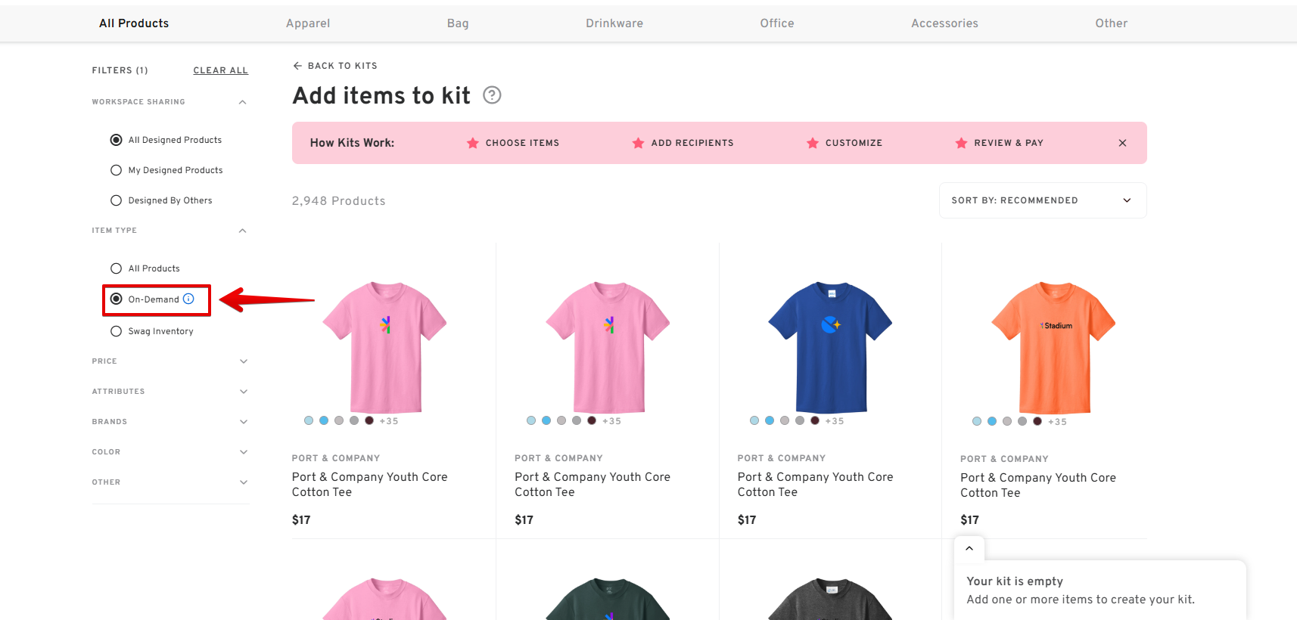Switch to the All Products tab
Image resolution: width=1297 pixels, height=620 pixels.
pos(134,23)
